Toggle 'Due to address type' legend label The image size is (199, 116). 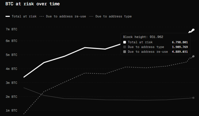pos(113,16)
